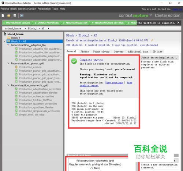Click the green check icon of Production_adaptivetree_tilewise
The height and width of the screenshot is (171, 183).
16,93
